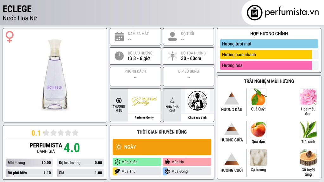Click the Độ phổ biến 1.10 score bar
Image resolution: width=324 pixels, height=182 pixels.
29,173
